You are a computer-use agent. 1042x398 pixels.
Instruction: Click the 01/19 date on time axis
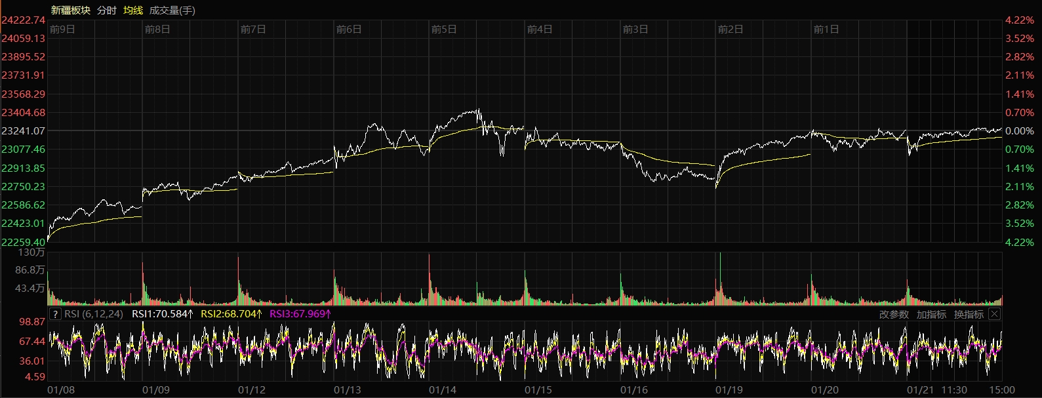pyautogui.click(x=729, y=390)
